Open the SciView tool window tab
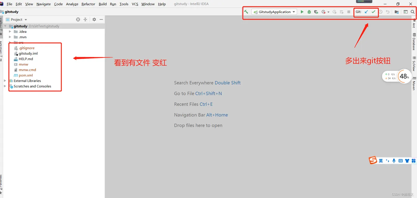 pos(414,63)
